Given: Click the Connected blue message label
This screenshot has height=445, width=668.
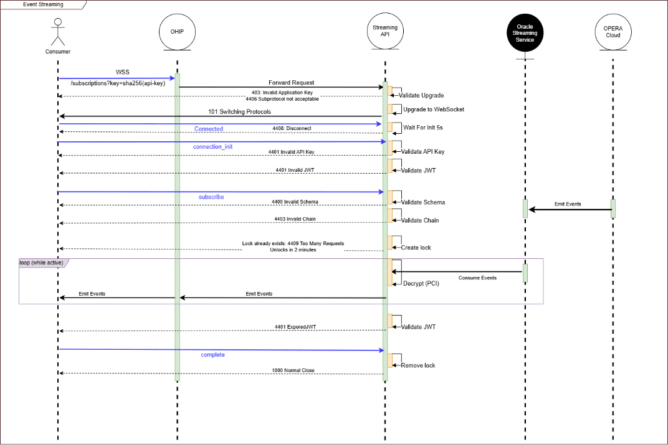Looking at the screenshot, I should tap(208, 128).
